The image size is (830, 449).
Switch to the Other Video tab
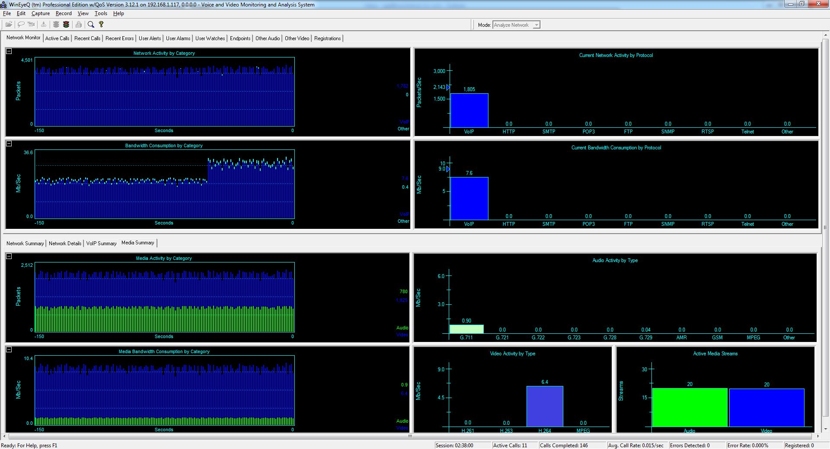pos(297,38)
